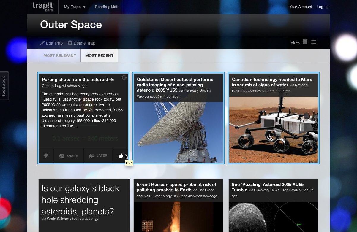Click the Log out link

tap(323, 7)
